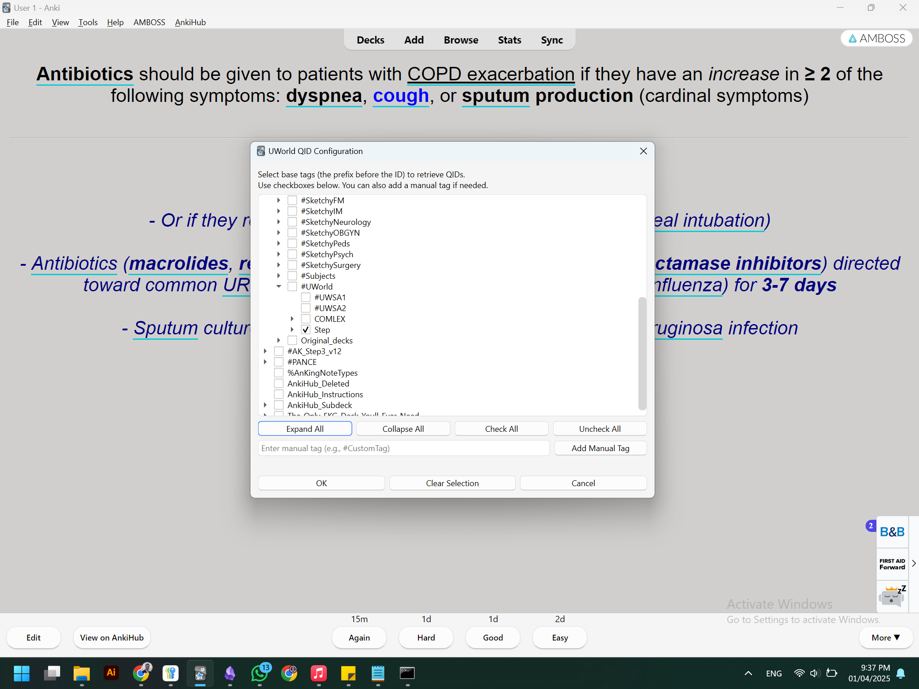The width and height of the screenshot is (919, 689).
Task: Open Anki from the taskbar
Action: [x=200, y=673]
